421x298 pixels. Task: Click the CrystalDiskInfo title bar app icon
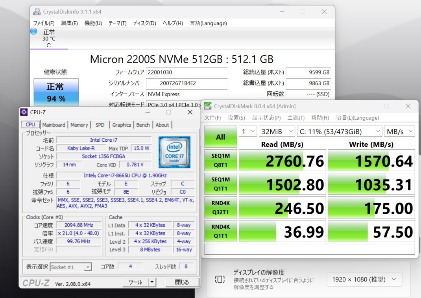(x=36, y=12)
